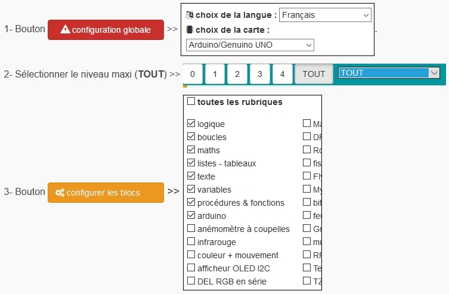Click the language icon beside choix de la langue

190,14
